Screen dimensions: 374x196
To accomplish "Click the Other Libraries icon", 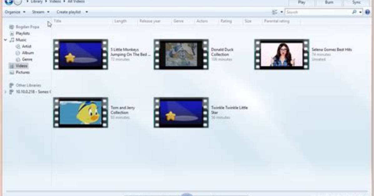I will tap(12, 85).
